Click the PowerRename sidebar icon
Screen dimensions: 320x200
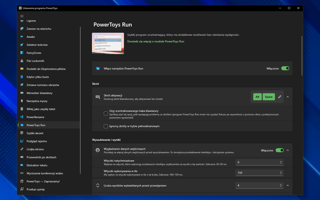(x=22, y=117)
